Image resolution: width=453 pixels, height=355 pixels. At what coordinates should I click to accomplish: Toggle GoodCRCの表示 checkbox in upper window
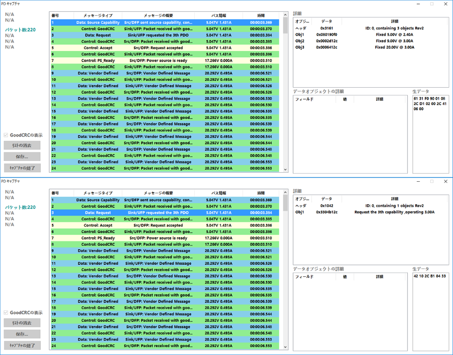coord(6,135)
